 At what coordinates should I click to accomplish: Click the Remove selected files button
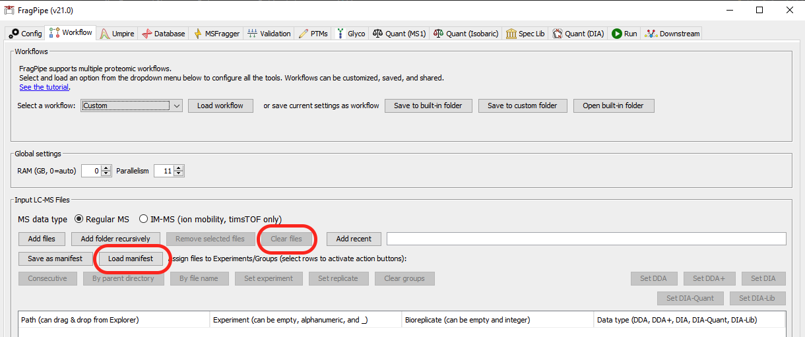[210, 239]
